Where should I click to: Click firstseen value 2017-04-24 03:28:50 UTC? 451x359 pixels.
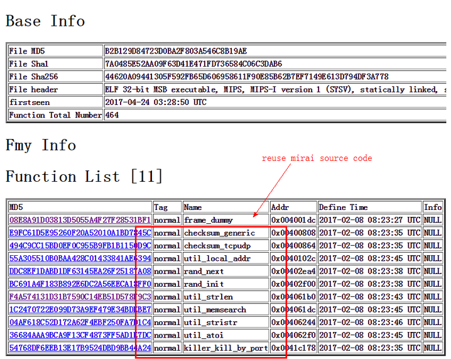(156, 102)
